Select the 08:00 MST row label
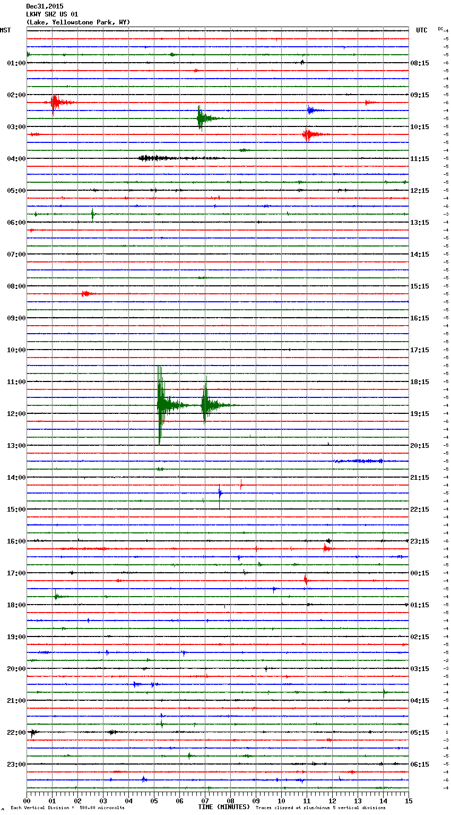 pos(16,286)
